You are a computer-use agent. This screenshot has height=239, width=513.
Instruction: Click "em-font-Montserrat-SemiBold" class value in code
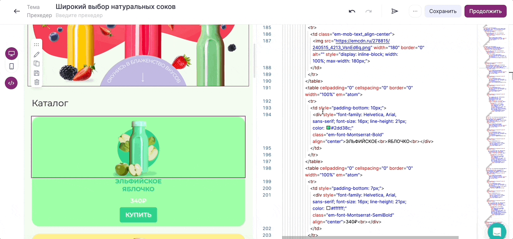360,215
